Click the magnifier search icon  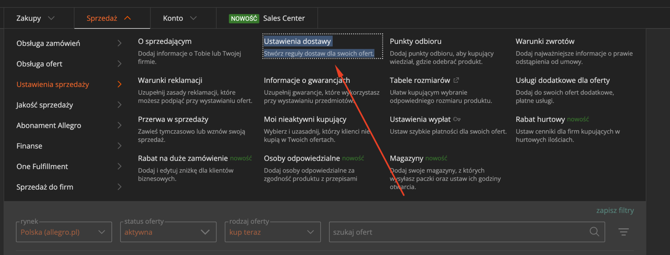pyautogui.click(x=594, y=232)
